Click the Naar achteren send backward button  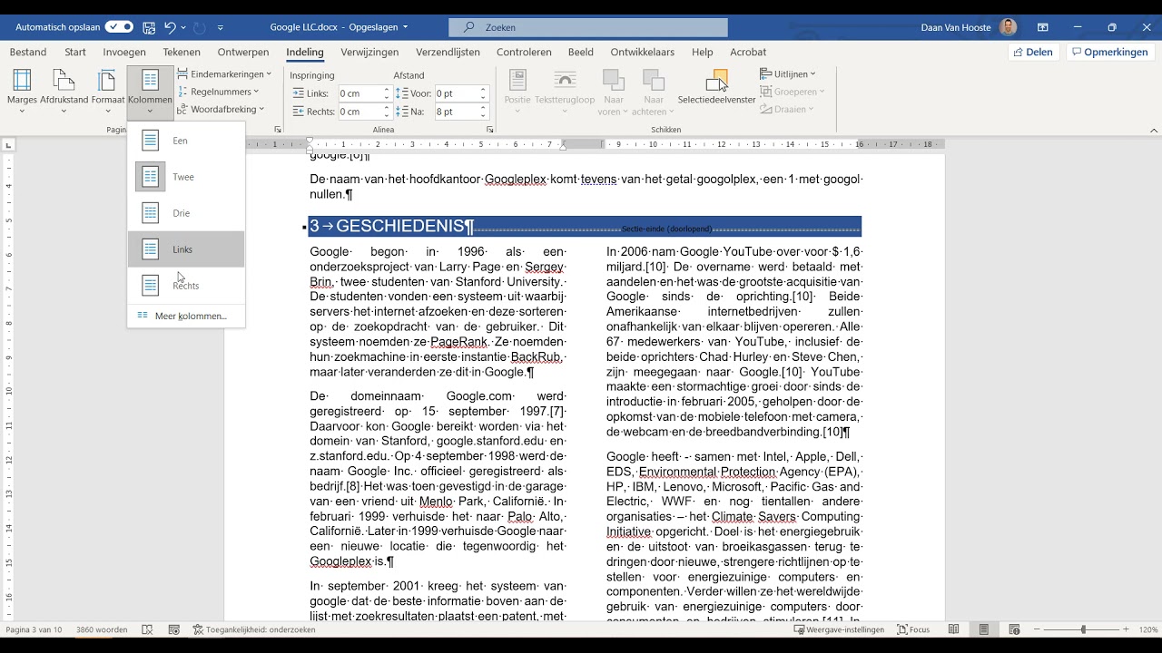click(x=654, y=93)
